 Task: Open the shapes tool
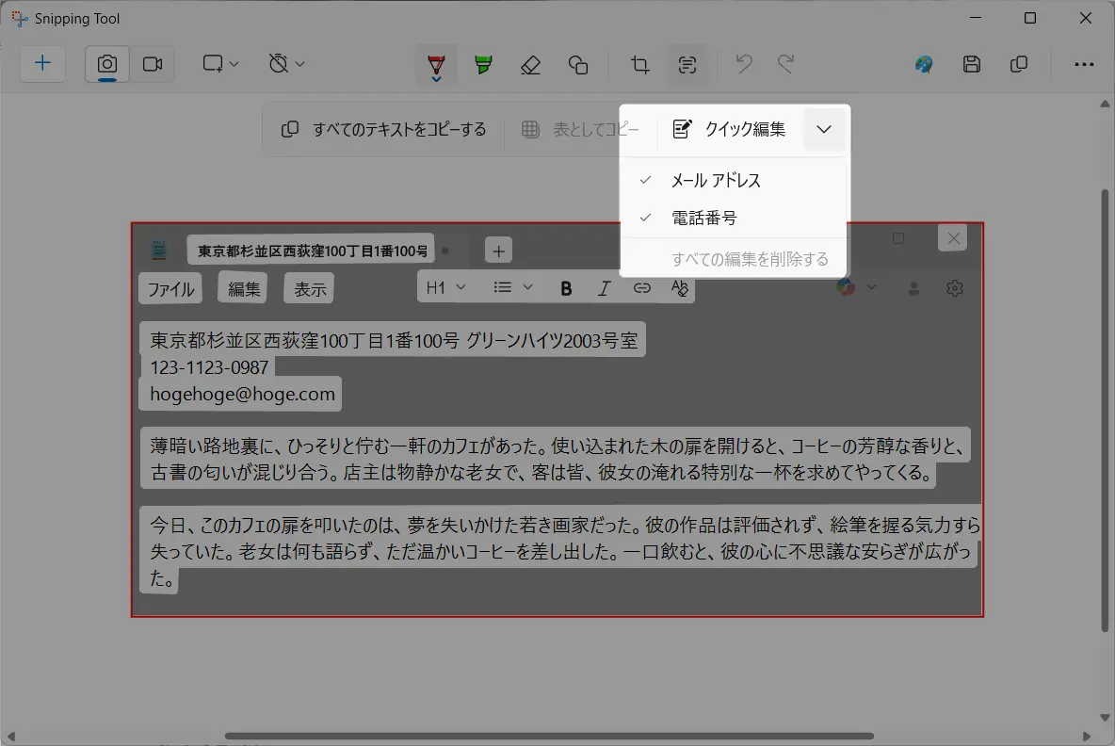tap(578, 65)
